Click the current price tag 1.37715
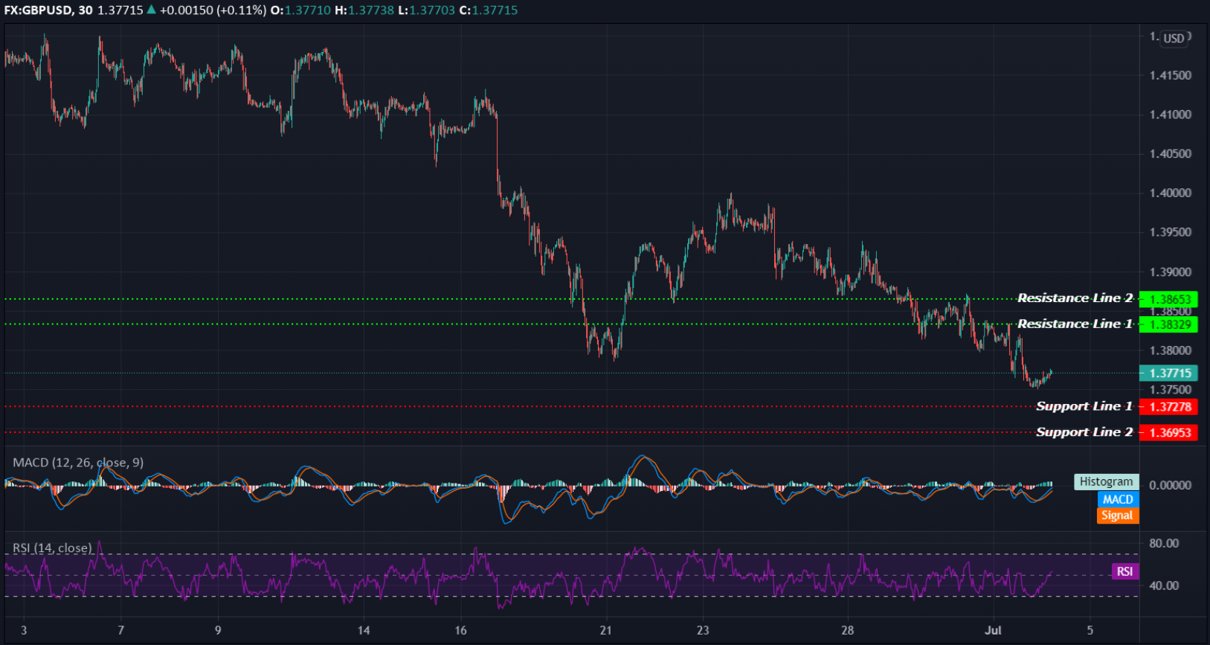Image resolution: width=1210 pixels, height=645 pixels. [1168, 373]
